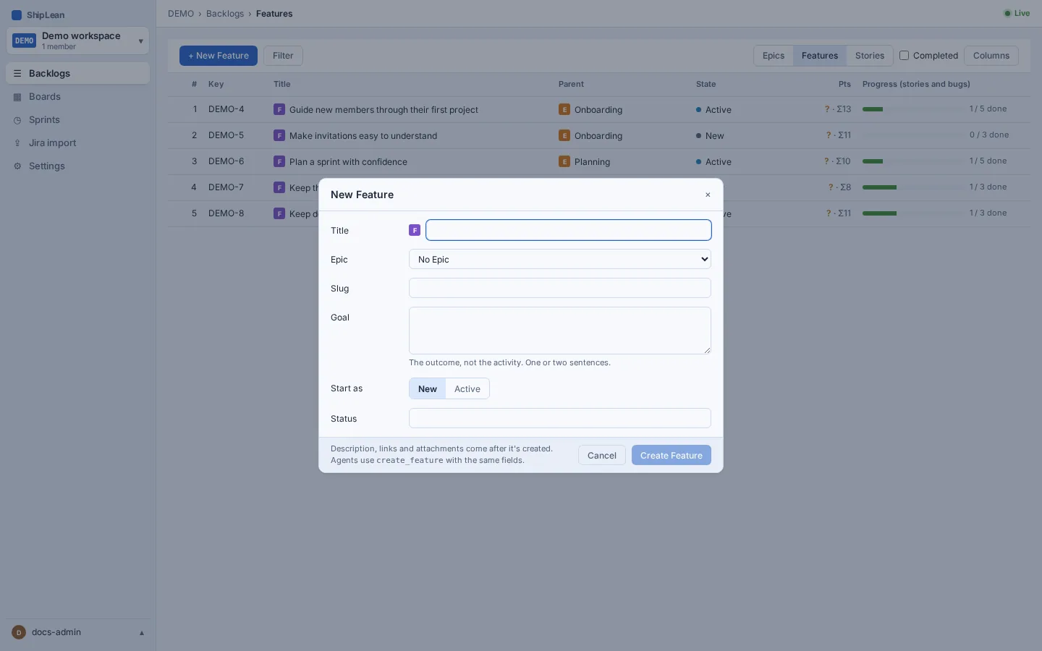Click Create Feature button

point(672,455)
